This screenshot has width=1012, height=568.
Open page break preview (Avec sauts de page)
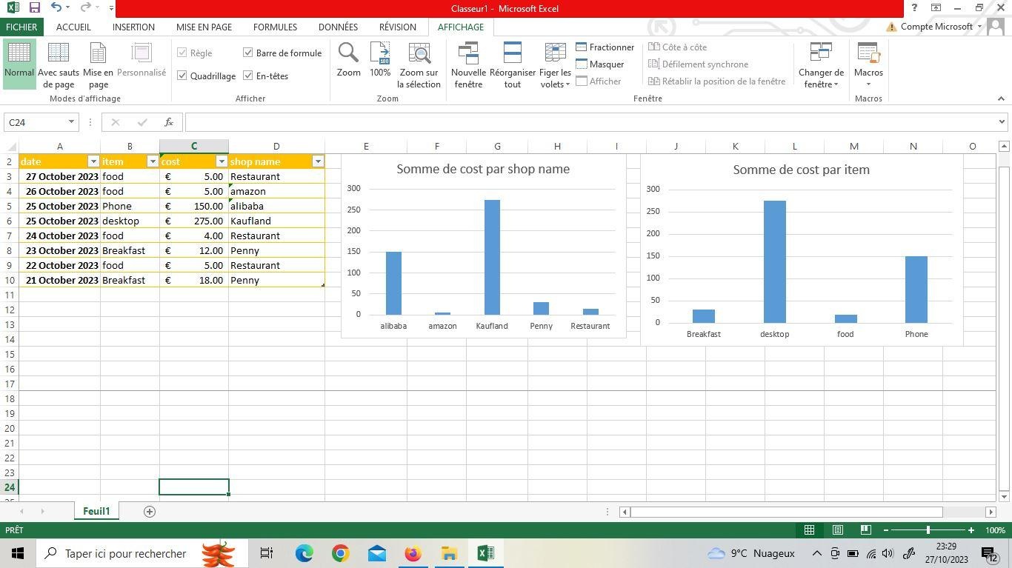coord(59,64)
